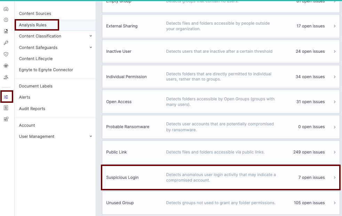
Task: Click the gavel legal hold icon
Action: click(6, 77)
